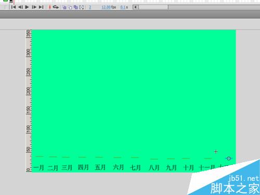This screenshot has width=260, height=195.
Task: Select the bar line above 八月
Action: 154,159
